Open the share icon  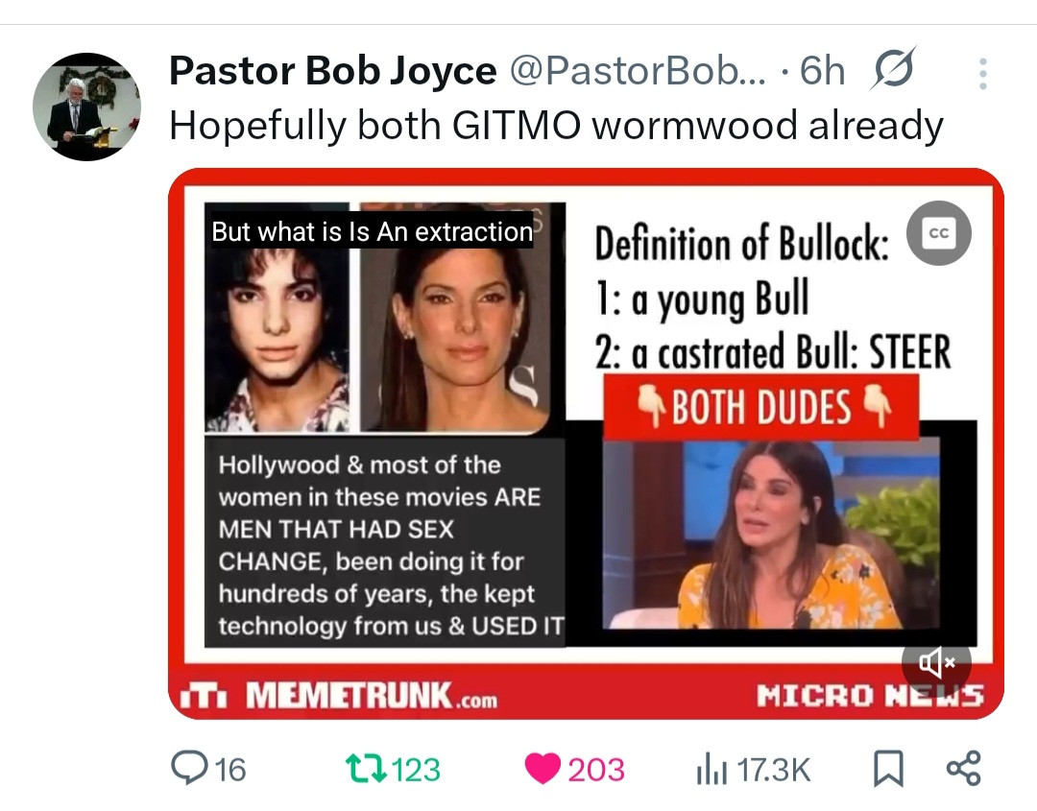pos(964,769)
